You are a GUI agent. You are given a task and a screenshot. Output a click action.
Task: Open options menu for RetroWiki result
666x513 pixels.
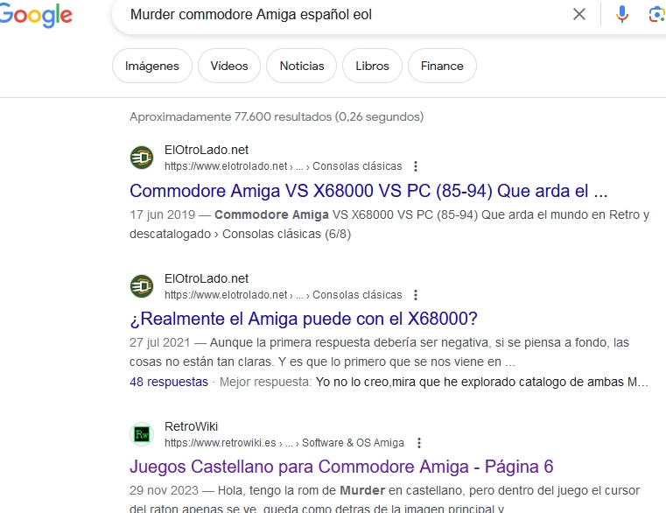pyautogui.click(x=419, y=443)
